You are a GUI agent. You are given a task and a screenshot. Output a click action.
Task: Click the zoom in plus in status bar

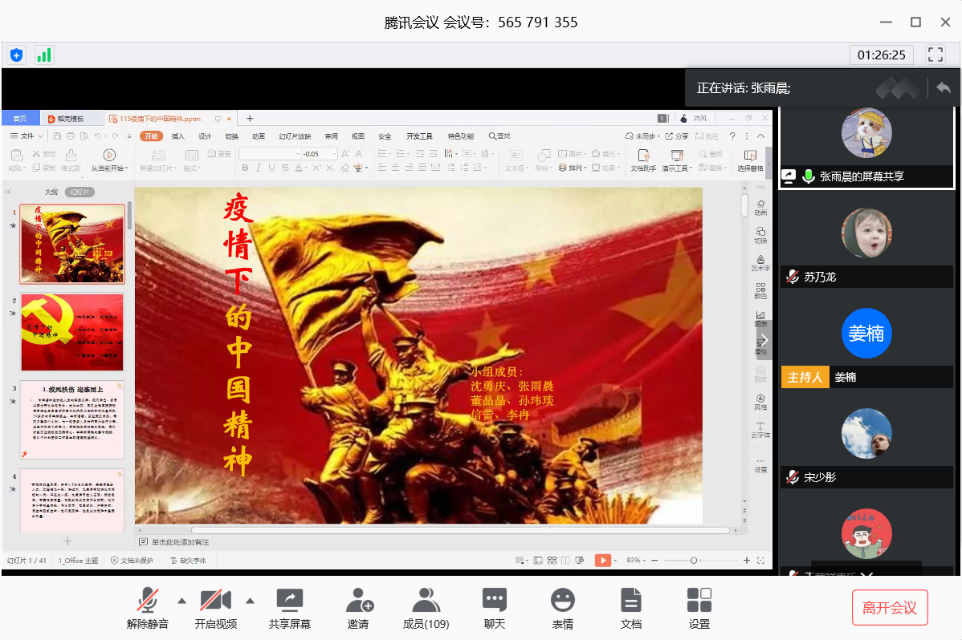tap(747, 561)
